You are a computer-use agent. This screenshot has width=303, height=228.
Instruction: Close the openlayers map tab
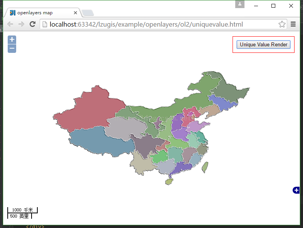point(75,13)
